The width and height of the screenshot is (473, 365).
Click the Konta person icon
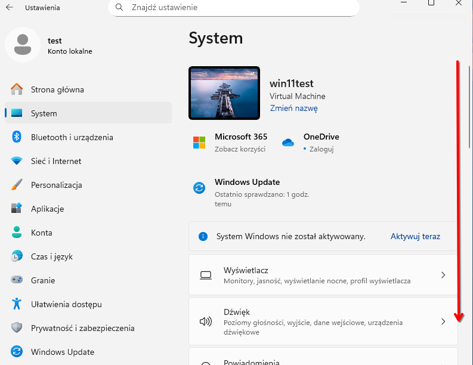17,232
